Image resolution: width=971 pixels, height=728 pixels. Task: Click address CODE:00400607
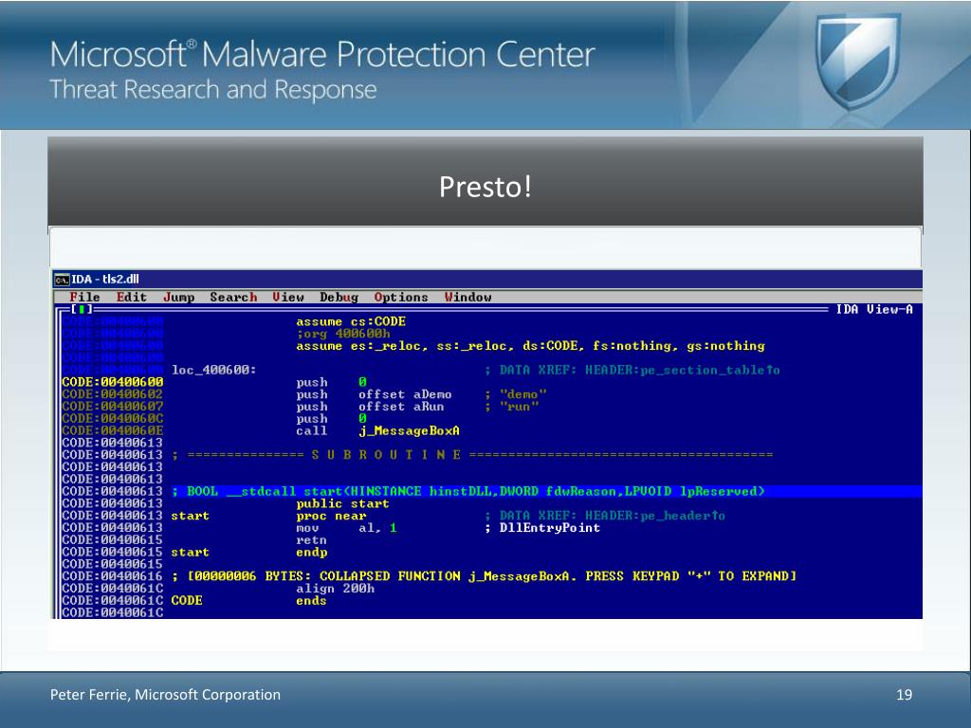[112, 407]
